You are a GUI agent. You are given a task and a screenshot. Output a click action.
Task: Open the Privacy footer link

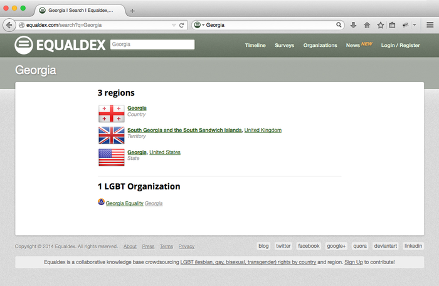point(186,246)
